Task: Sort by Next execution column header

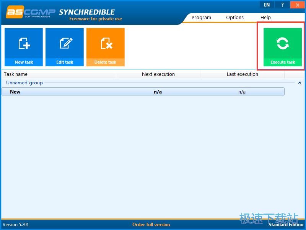Action: [x=158, y=74]
